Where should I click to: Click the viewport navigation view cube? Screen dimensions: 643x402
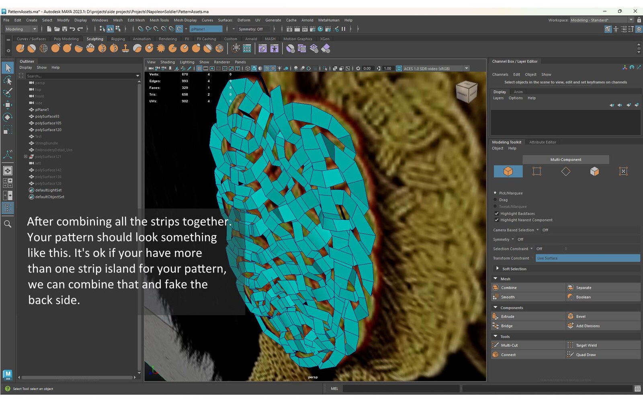coord(467,92)
